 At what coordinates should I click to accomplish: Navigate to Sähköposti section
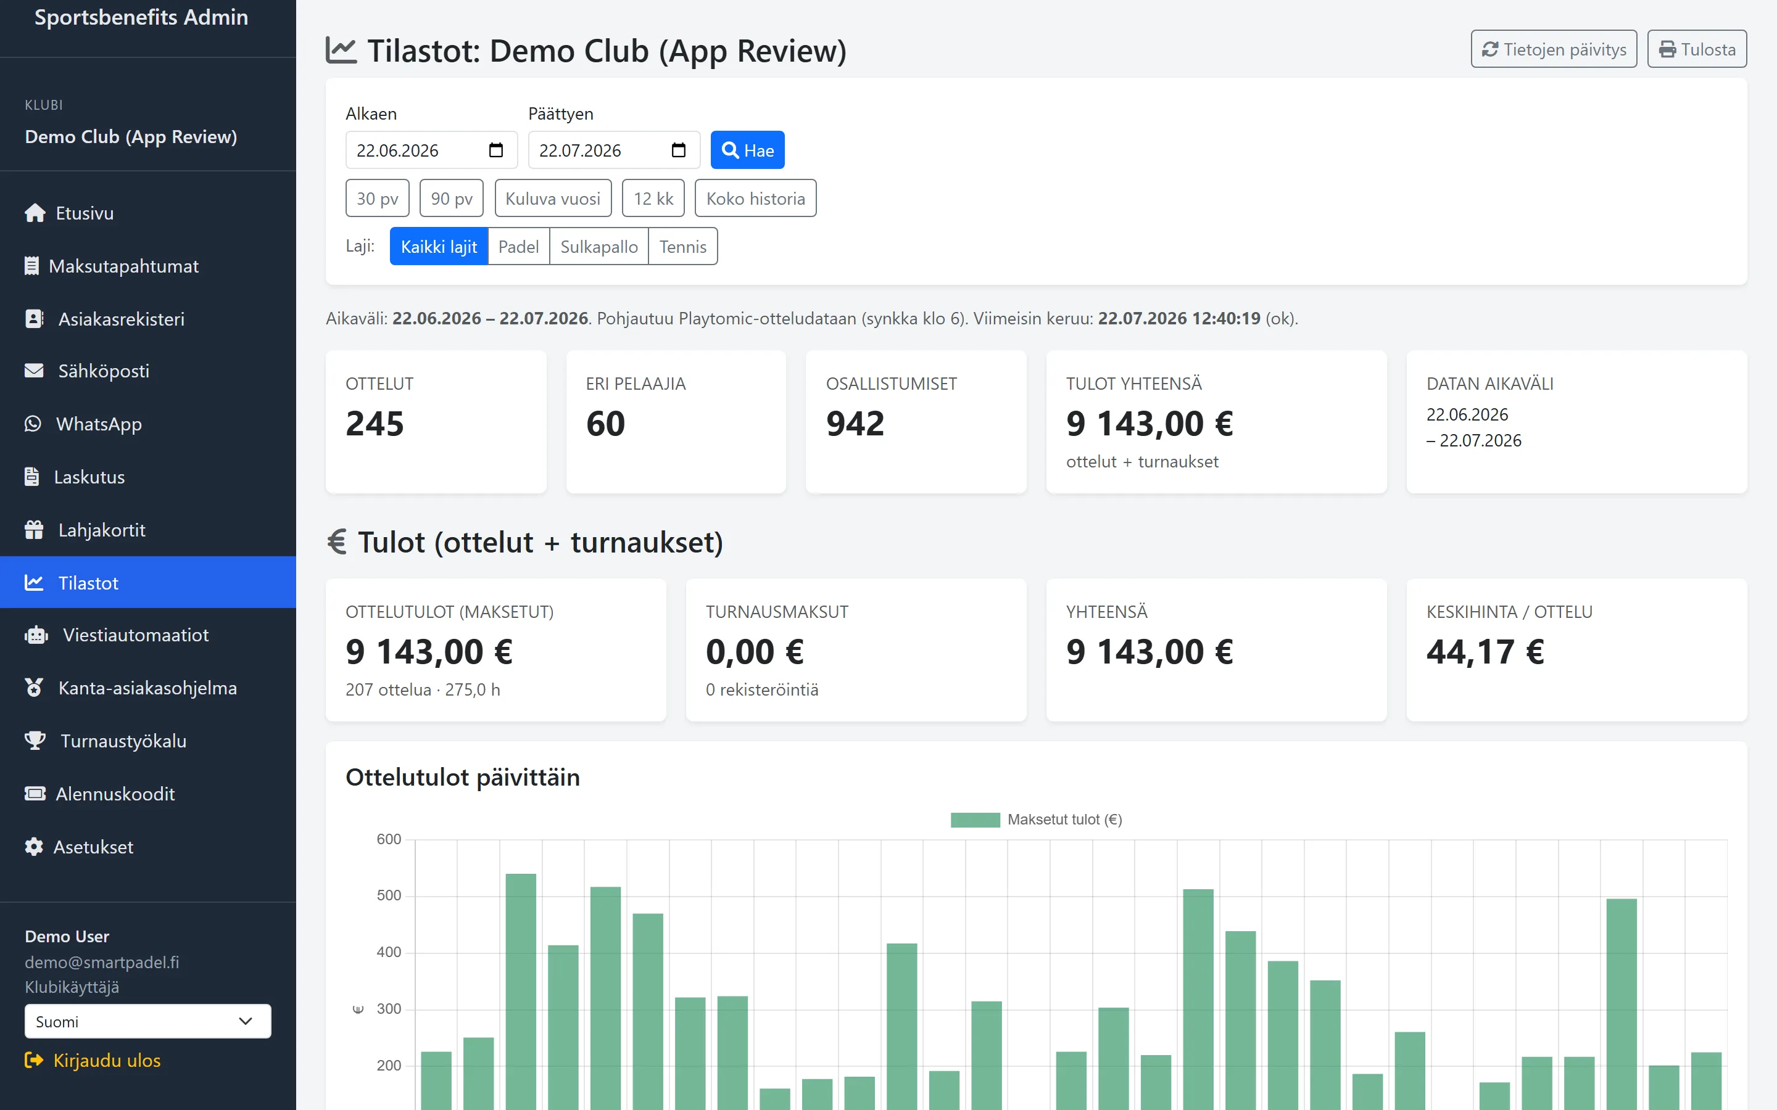[x=147, y=371]
